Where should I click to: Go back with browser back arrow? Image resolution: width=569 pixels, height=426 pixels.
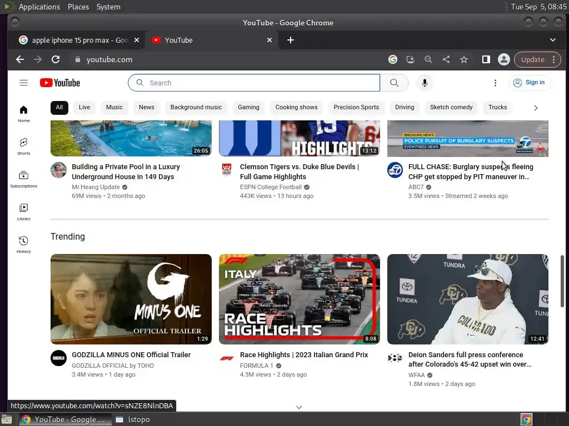(20, 59)
